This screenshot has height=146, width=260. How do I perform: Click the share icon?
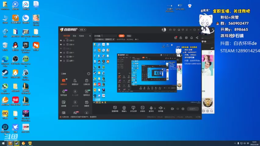tap(197, 38)
